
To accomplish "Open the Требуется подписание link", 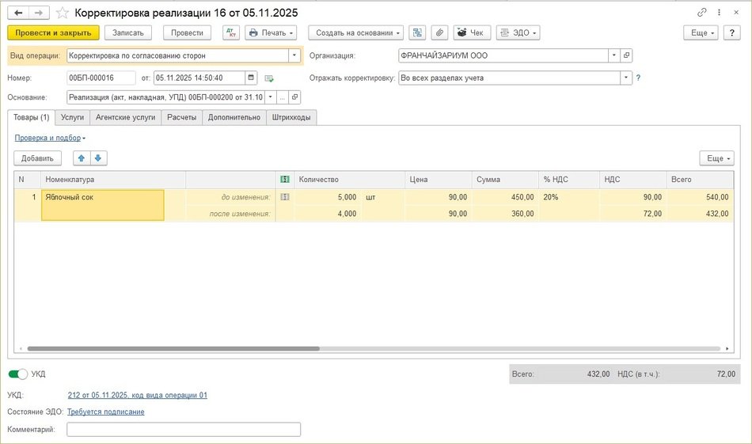I will [x=105, y=412].
